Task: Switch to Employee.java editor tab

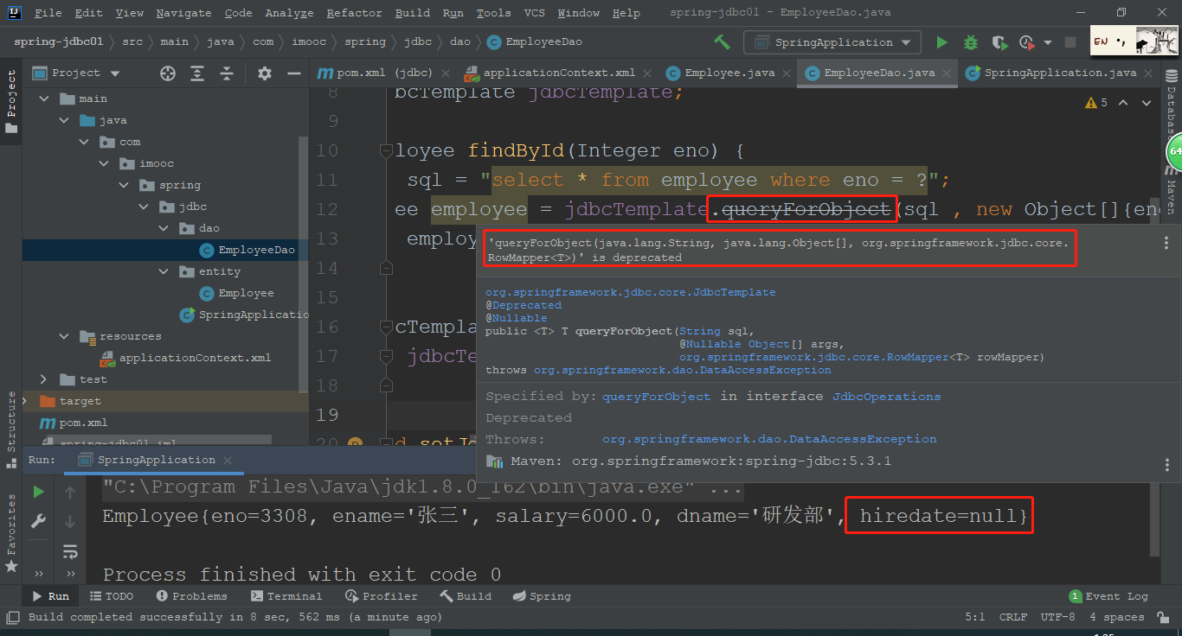Action: coord(729,73)
